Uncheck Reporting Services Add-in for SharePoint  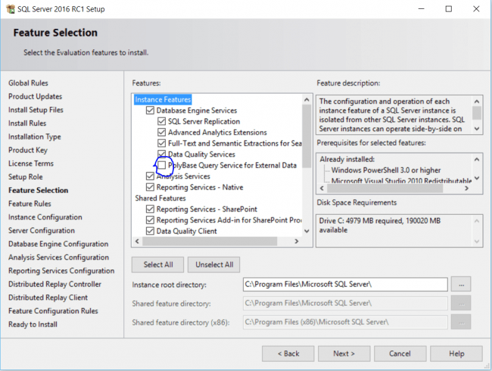[150, 220]
